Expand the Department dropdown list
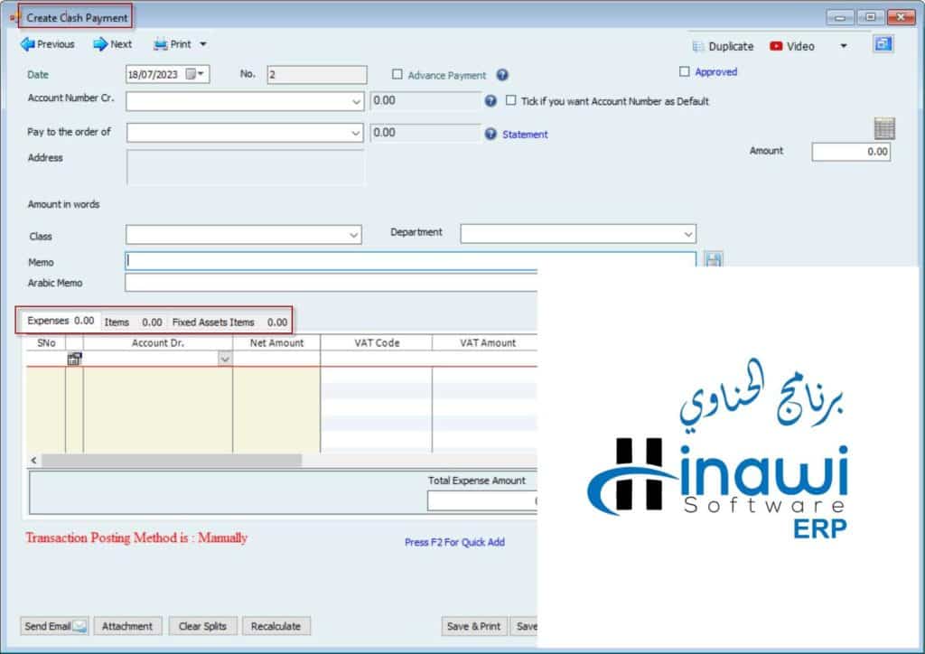925x654 pixels. 688,234
